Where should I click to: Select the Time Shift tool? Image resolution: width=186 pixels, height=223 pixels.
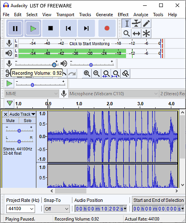(x=136, y=34)
